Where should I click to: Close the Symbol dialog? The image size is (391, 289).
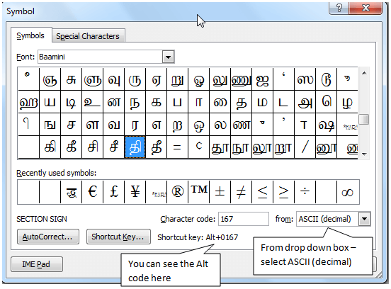pos(365,8)
